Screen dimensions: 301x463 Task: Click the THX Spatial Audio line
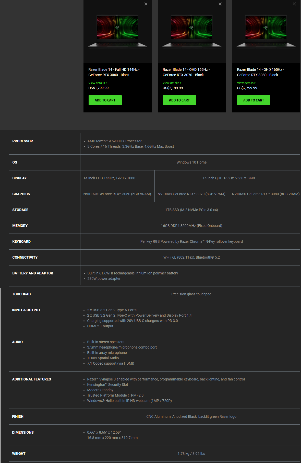103,358
